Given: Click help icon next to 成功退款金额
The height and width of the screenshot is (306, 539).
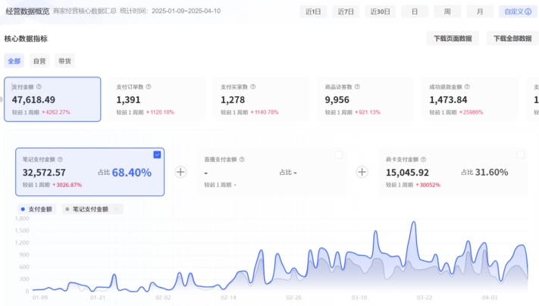Looking at the screenshot, I should 467,87.
